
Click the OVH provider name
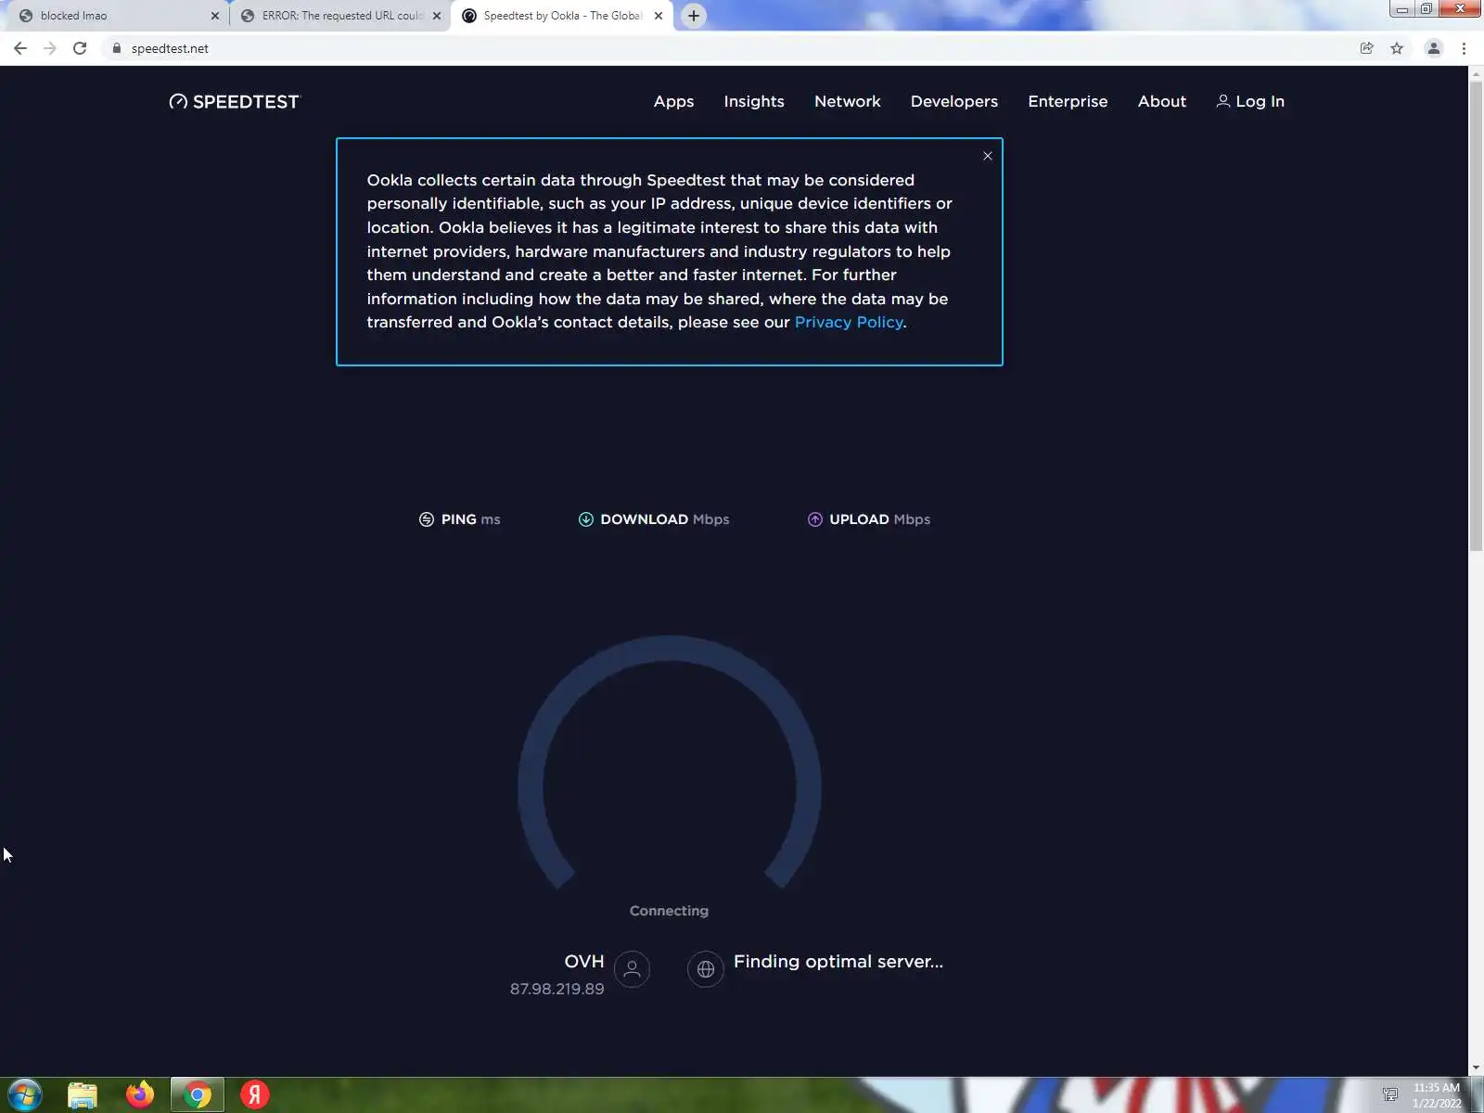coord(584,962)
